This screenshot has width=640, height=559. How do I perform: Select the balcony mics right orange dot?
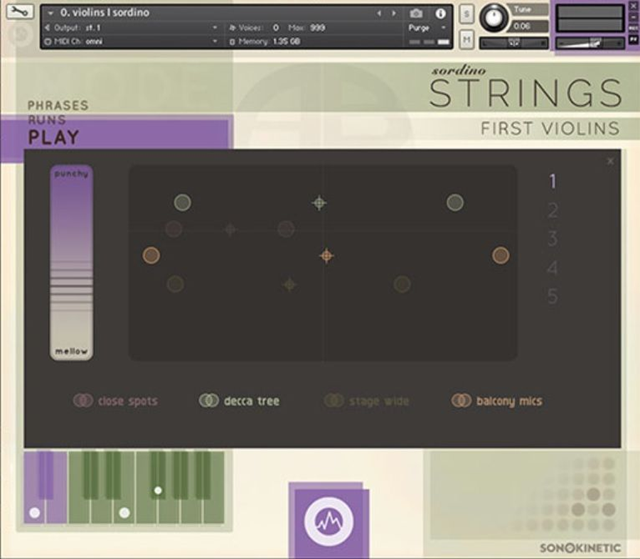click(501, 256)
